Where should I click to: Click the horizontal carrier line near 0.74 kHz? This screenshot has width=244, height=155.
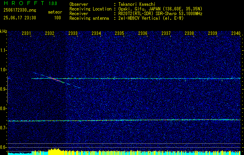[x=124, y=120]
